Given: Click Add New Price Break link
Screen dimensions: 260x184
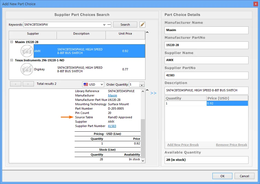Looking at the screenshot, I should coord(183,145).
